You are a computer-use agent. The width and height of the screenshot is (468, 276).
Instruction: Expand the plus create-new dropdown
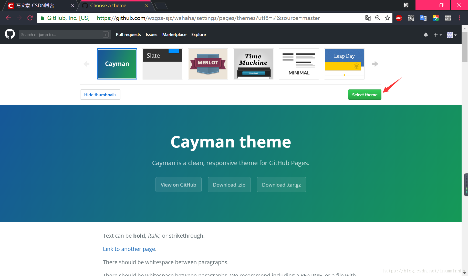[438, 35]
